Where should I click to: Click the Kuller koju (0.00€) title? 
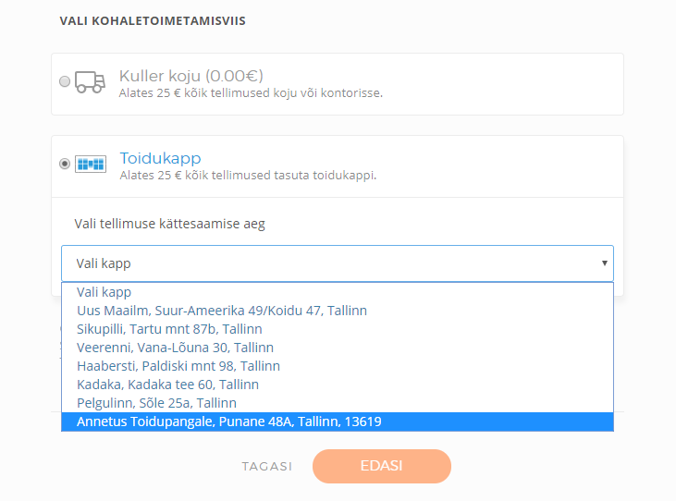click(191, 76)
